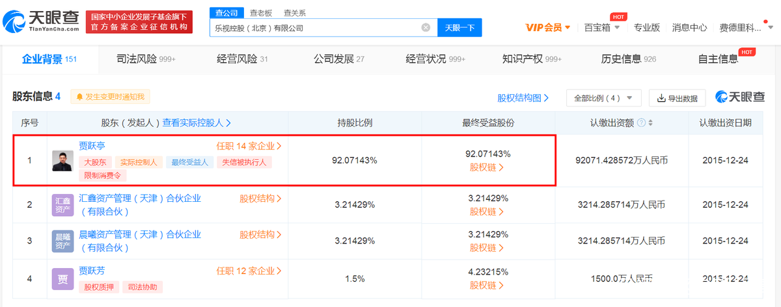The height and width of the screenshot is (307, 781).
Task: Expand the 百宝箱 dropdown menu
Action: pyautogui.click(x=601, y=28)
